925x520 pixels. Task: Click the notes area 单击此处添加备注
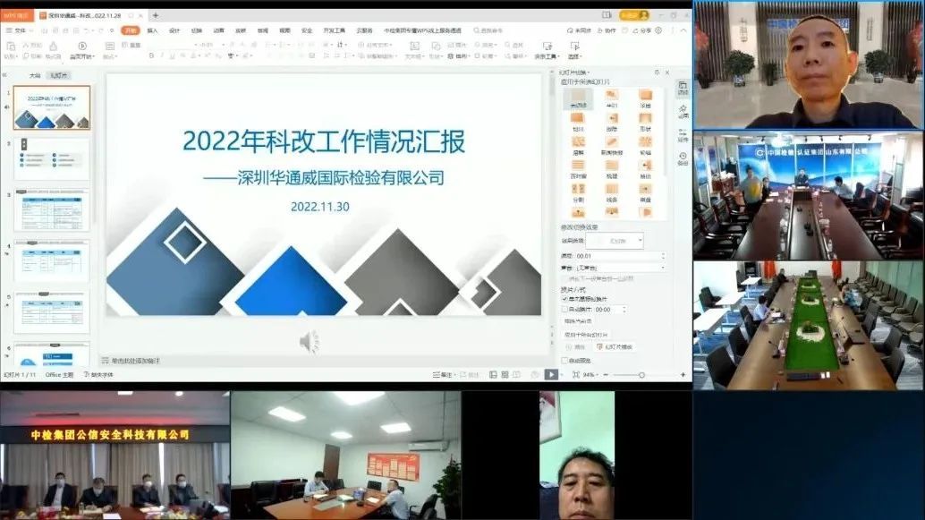(x=136, y=361)
